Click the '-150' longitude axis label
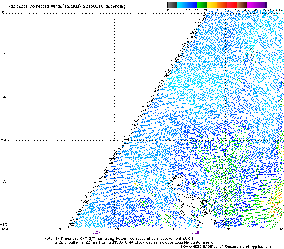The height and width of the screenshot is (249, 284). click(4, 229)
